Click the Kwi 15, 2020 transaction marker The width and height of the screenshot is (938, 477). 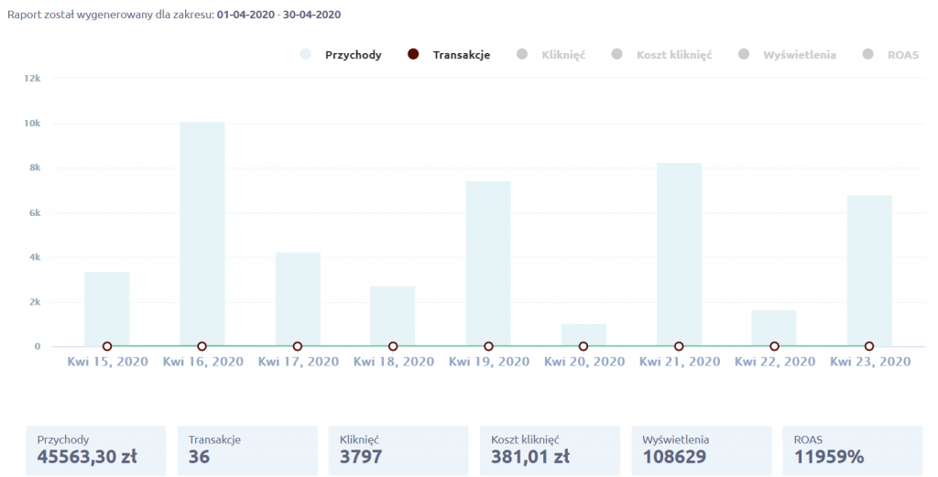point(107,346)
